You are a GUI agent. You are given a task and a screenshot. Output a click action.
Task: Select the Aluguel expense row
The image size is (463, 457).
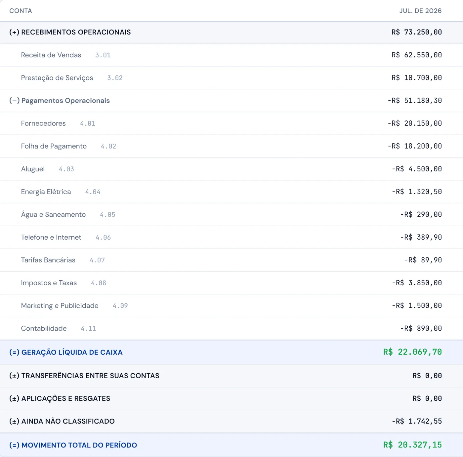(x=232, y=169)
